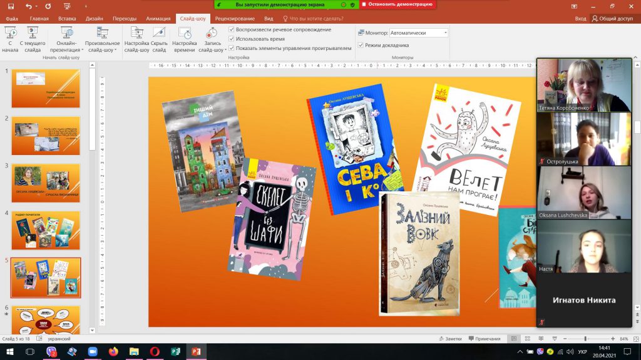Open Zoom from the Windows taskbar
Viewport: 641px width, 360px height.
coord(93,352)
